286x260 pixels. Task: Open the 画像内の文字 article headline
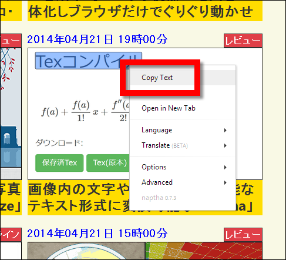(x=78, y=198)
